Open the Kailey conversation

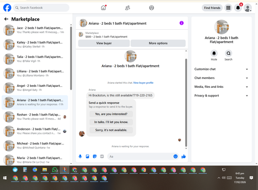click(x=35, y=45)
